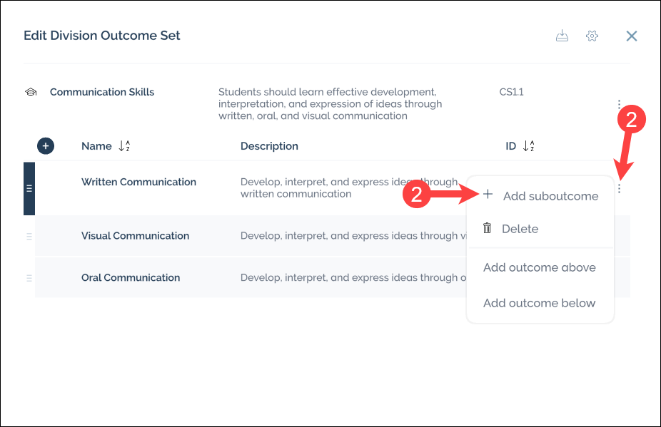Open three-dot menu for Written Communication row
Image resolution: width=661 pixels, height=427 pixels.
point(619,189)
